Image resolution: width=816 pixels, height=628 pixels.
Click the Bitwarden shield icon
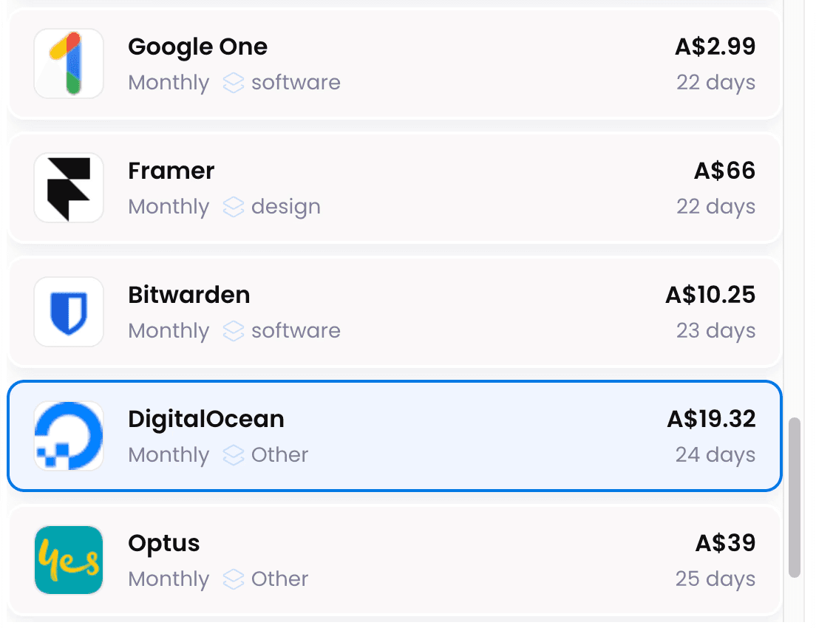pyautogui.click(x=69, y=312)
